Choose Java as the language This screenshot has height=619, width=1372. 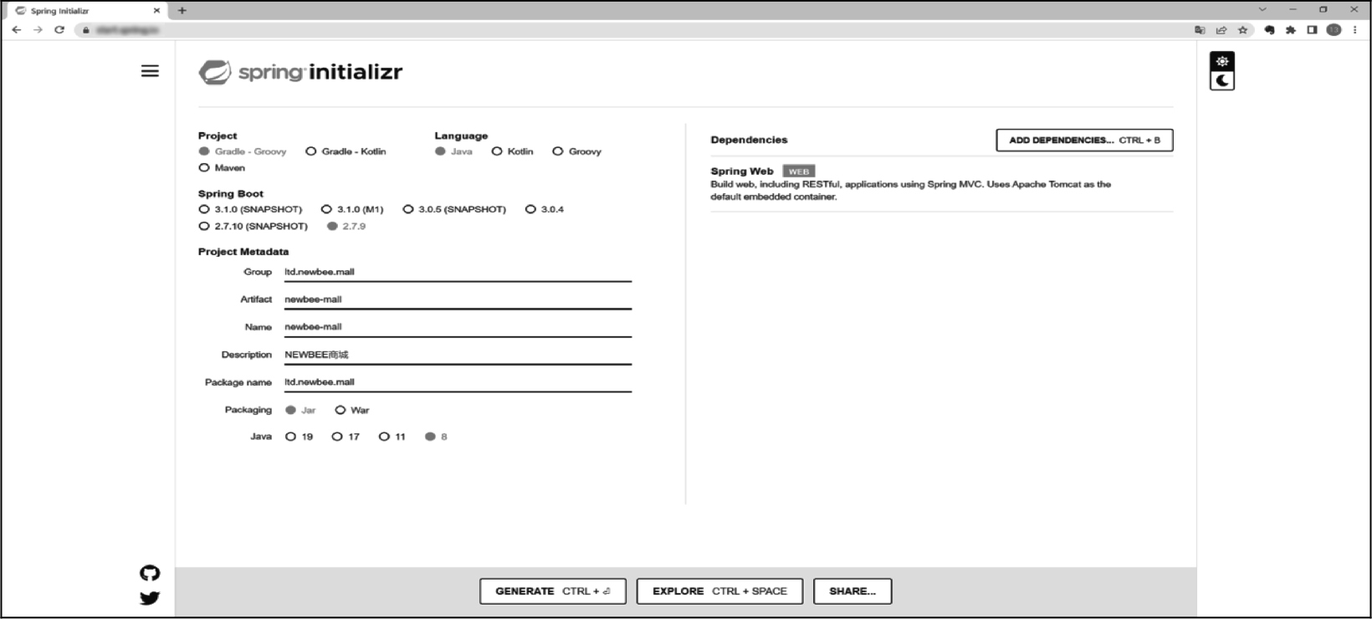coord(453,151)
